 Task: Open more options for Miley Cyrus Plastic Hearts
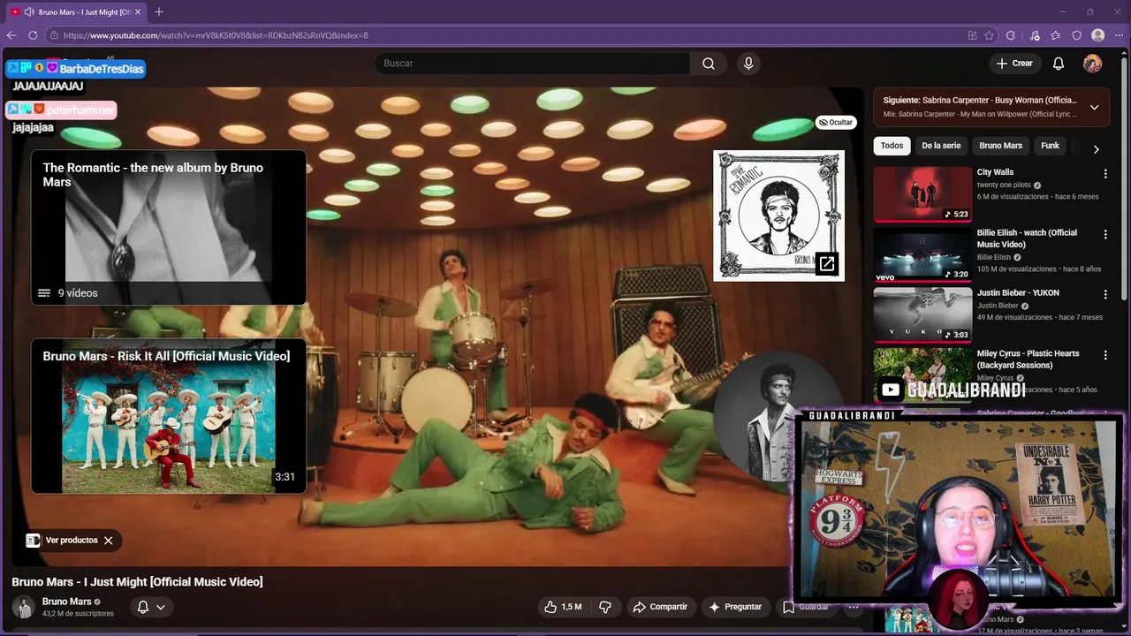coord(1104,355)
